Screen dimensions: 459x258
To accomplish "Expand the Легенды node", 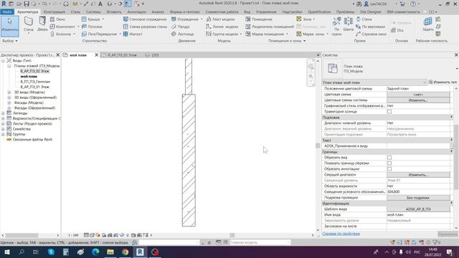I will (x=3, y=113).
